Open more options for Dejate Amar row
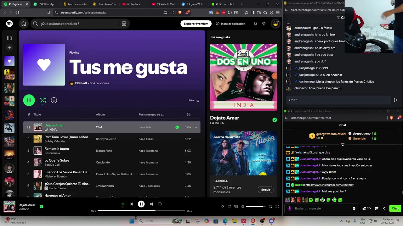The image size is (403, 226). tap(195, 127)
